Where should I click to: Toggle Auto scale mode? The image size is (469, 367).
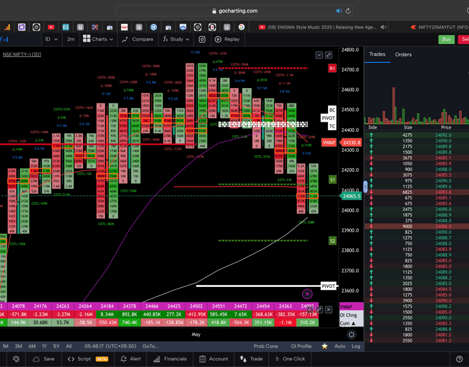pyautogui.click(x=340, y=346)
